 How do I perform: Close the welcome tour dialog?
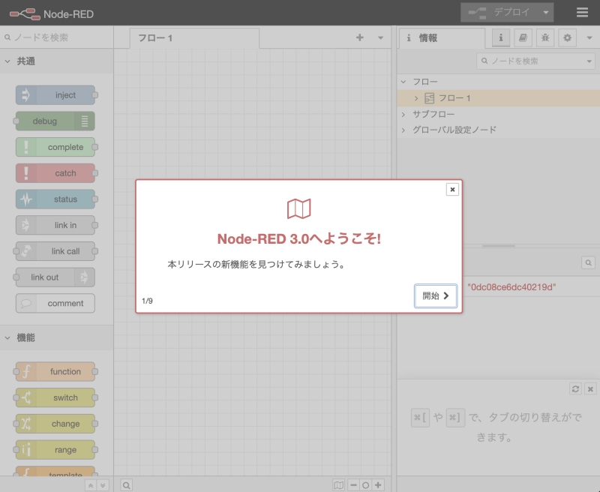(452, 190)
